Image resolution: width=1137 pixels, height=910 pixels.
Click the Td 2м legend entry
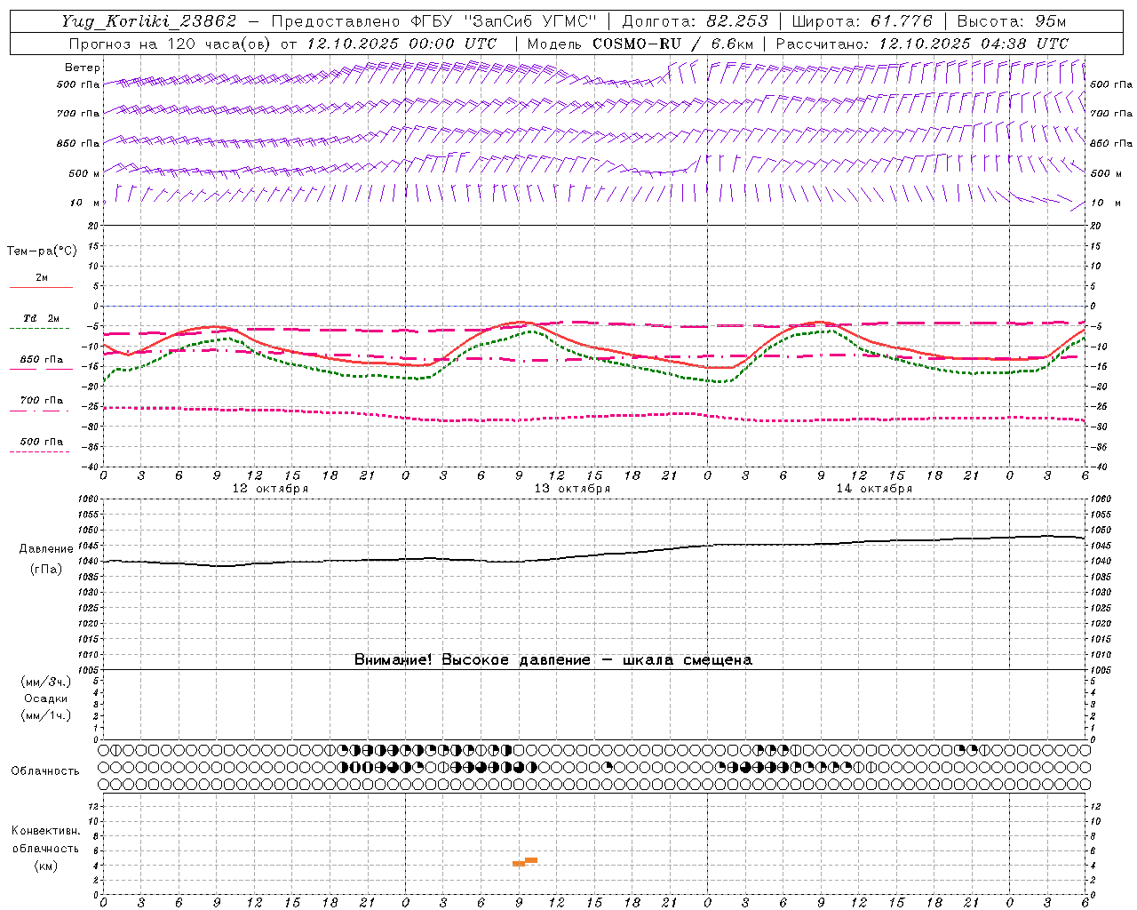tap(41, 318)
